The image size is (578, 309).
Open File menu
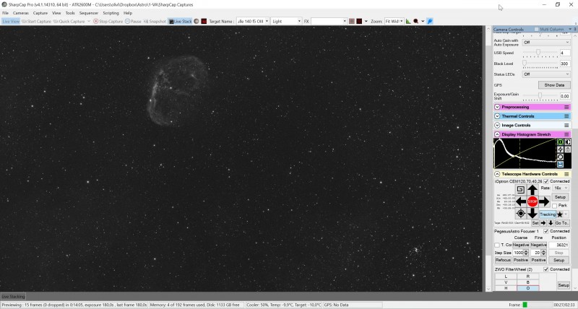click(x=5, y=13)
